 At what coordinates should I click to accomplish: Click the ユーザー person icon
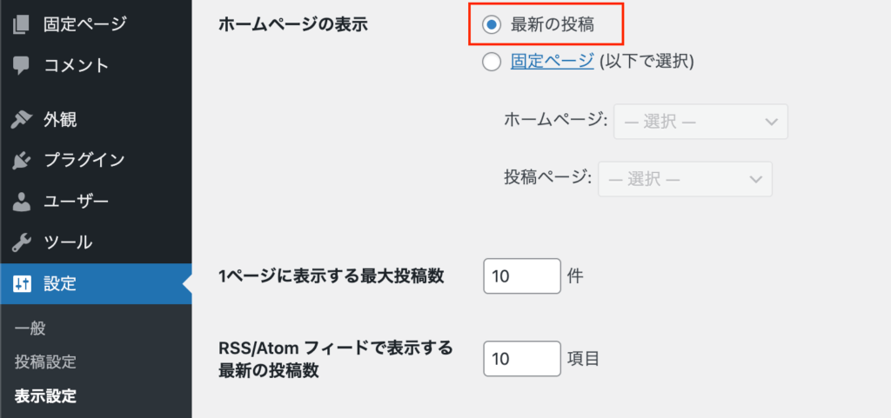click(23, 202)
